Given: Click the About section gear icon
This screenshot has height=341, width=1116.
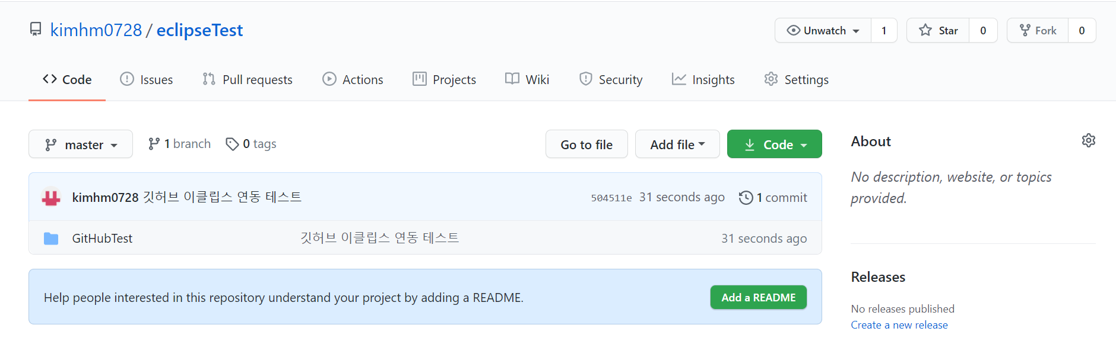Looking at the screenshot, I should click(x=1088, y=140).
